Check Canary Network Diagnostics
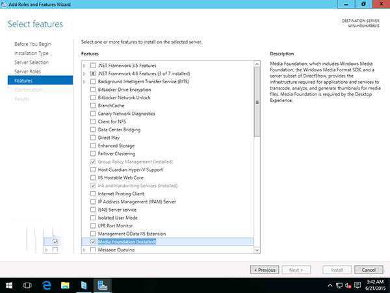 click(x=93, y=114)
